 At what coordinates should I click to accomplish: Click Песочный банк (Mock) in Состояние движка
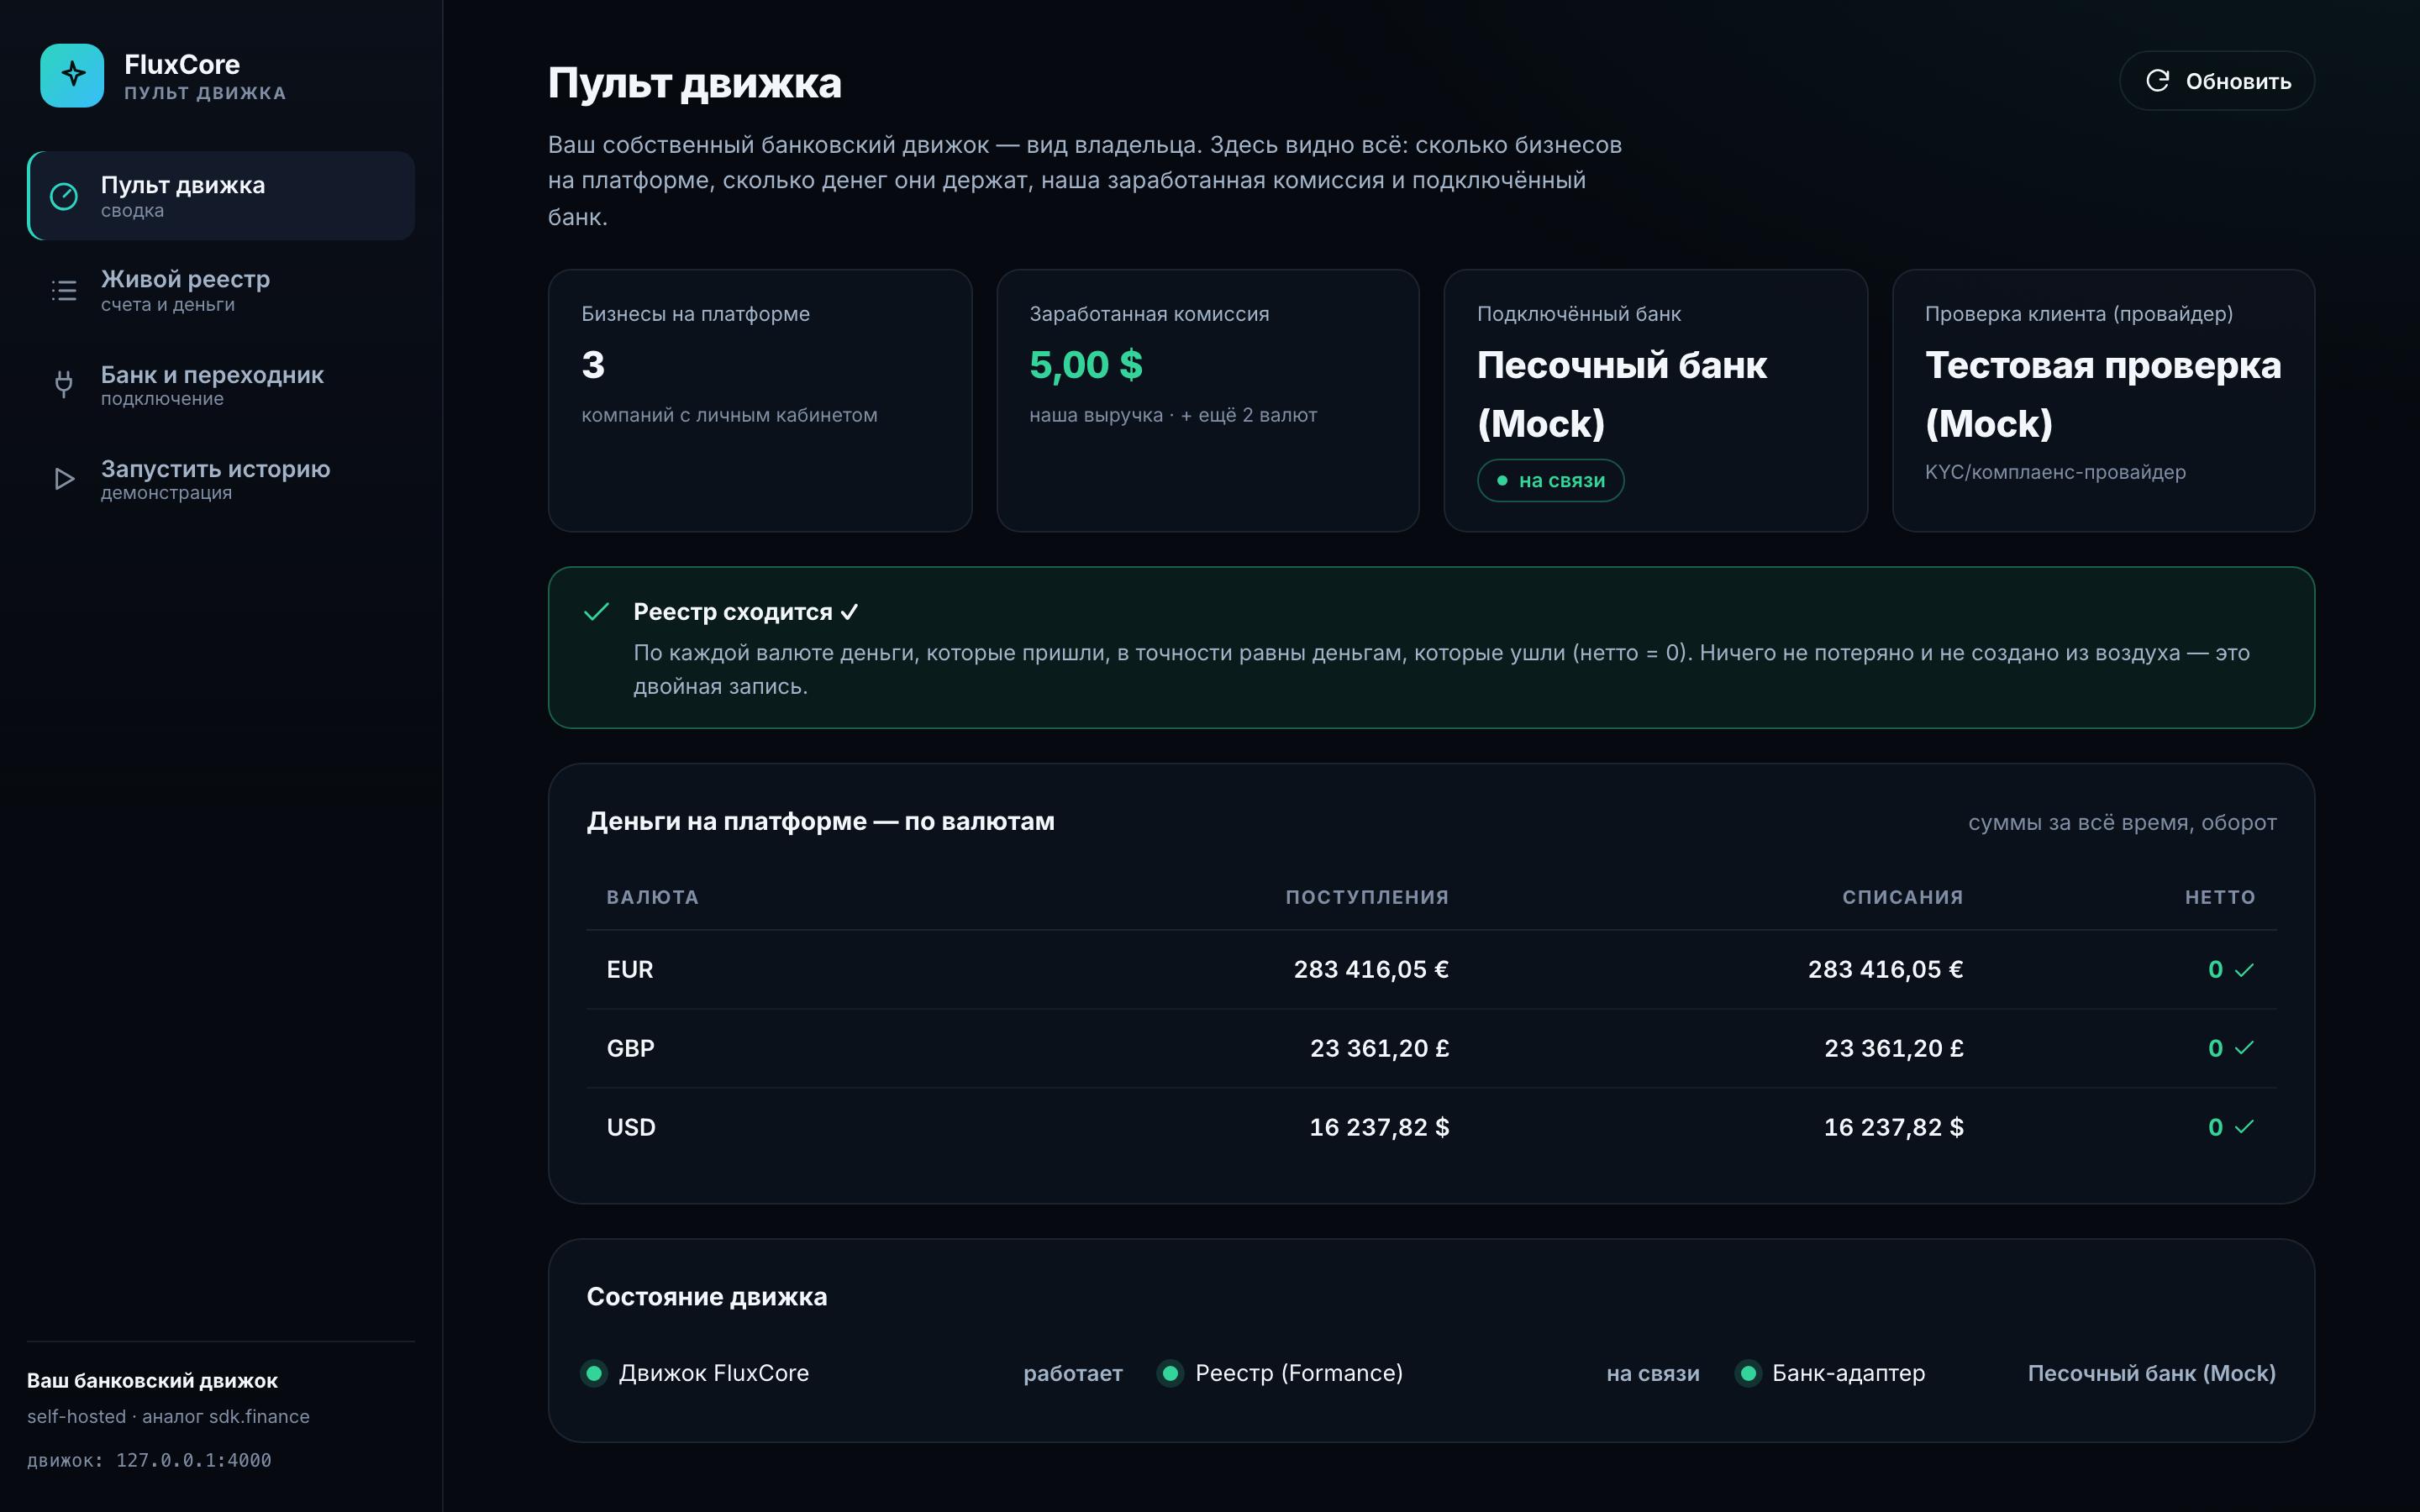[2152, 1373]
